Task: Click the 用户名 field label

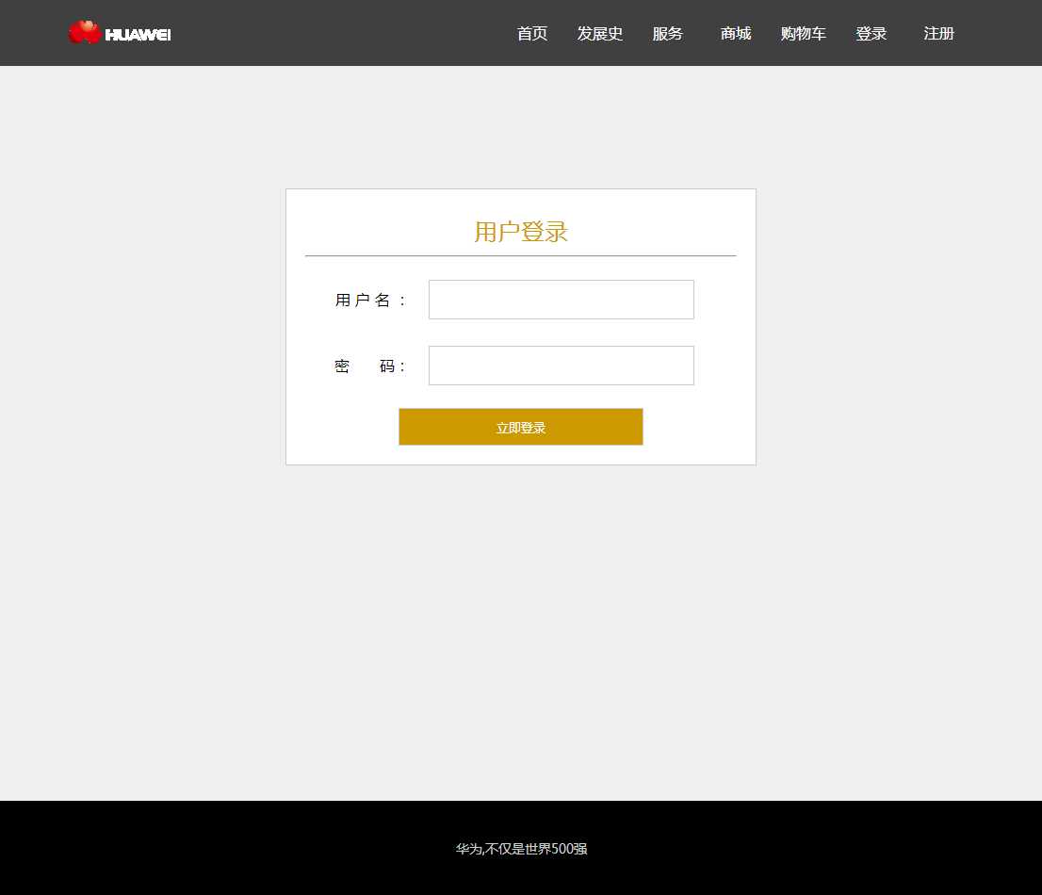Action: coord(371,301)
